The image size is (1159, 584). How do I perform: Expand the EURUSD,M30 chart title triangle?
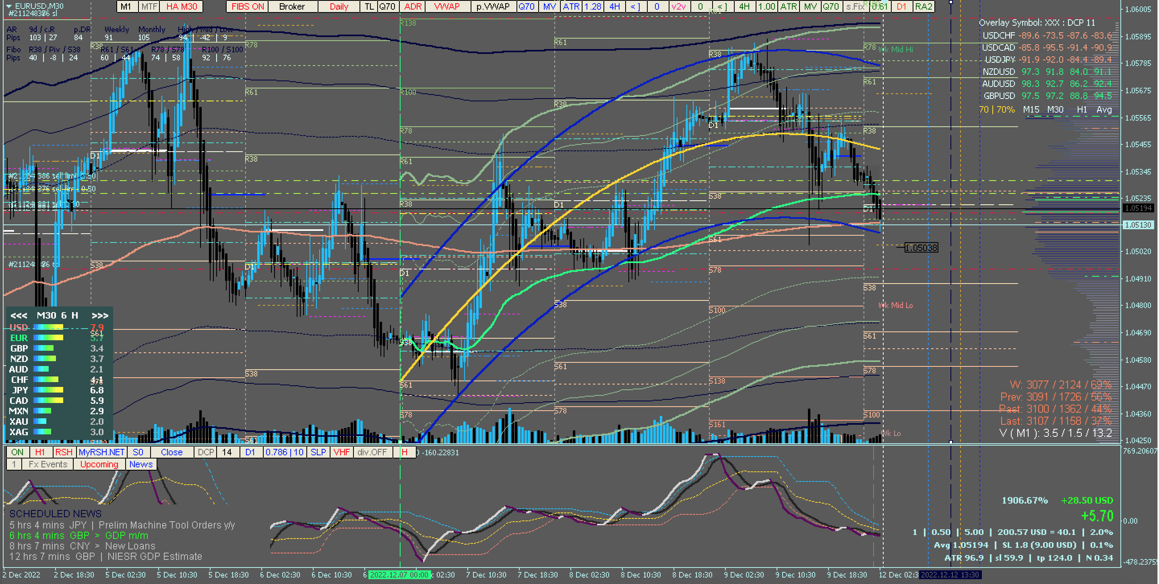click(x=8, y=6)
